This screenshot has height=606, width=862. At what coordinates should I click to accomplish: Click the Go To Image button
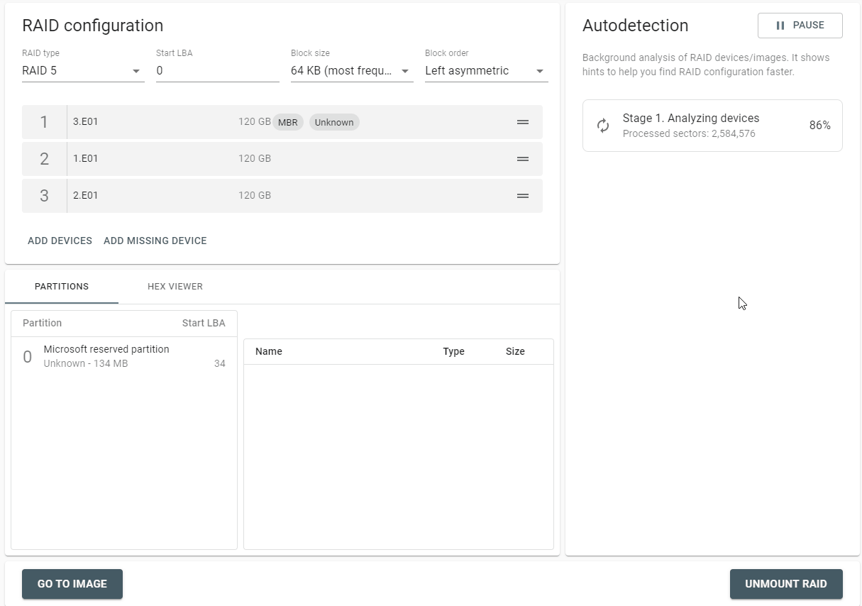point(72,584)
